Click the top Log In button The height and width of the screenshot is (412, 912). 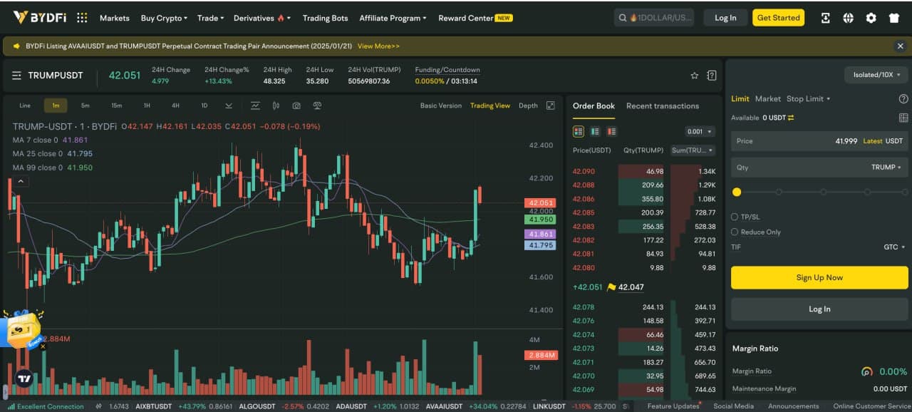tap(725, 18)
